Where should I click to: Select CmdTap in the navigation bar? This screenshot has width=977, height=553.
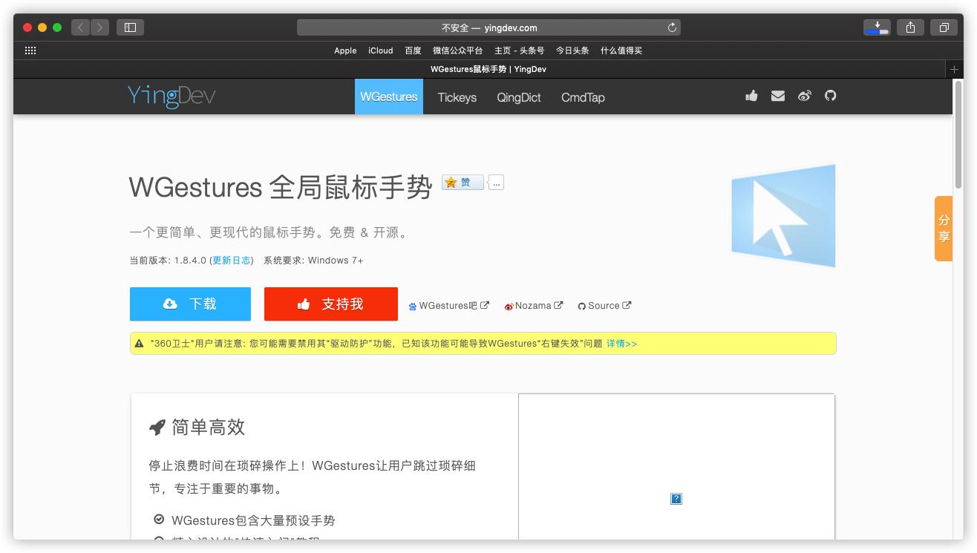(582, 97)
